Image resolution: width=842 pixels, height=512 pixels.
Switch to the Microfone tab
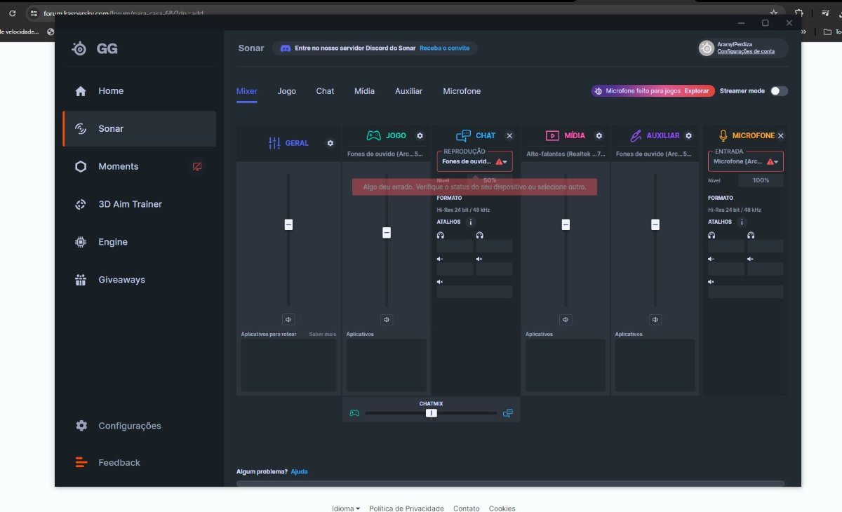[462, 91]
